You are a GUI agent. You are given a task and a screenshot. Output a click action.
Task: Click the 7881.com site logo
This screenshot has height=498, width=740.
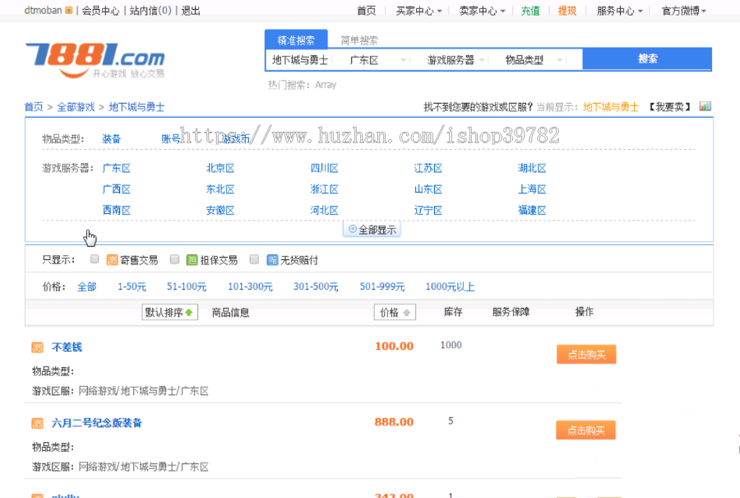point(94,59)
